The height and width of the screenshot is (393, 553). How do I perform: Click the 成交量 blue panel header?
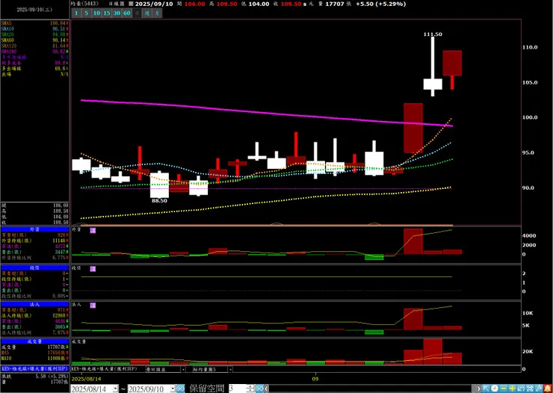click(x=34, y=341)
